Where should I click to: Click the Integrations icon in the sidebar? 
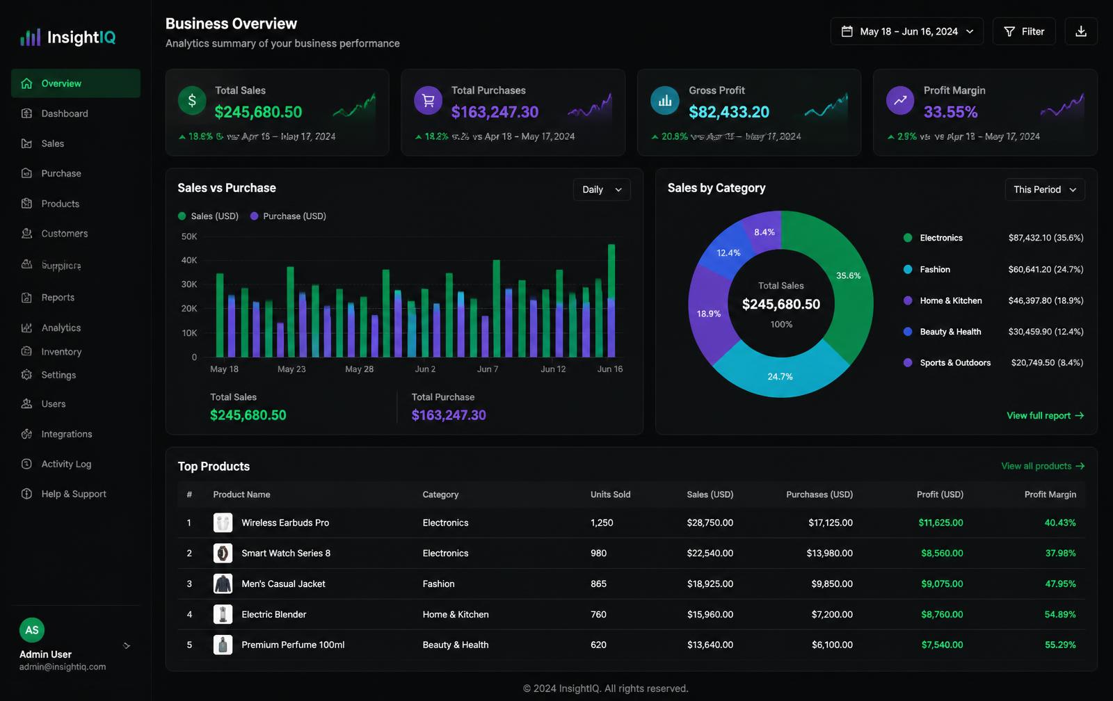pos(26,434)
